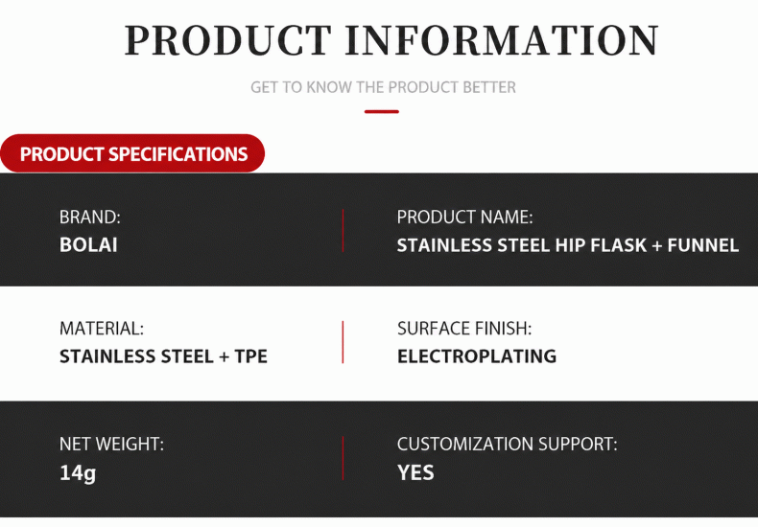Select the YES customization value
Image resolution: width=758 pixels, height=527 pixels.
415,472
